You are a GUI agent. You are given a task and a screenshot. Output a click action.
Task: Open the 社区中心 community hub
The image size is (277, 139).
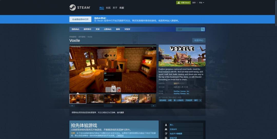click(199, 40)
